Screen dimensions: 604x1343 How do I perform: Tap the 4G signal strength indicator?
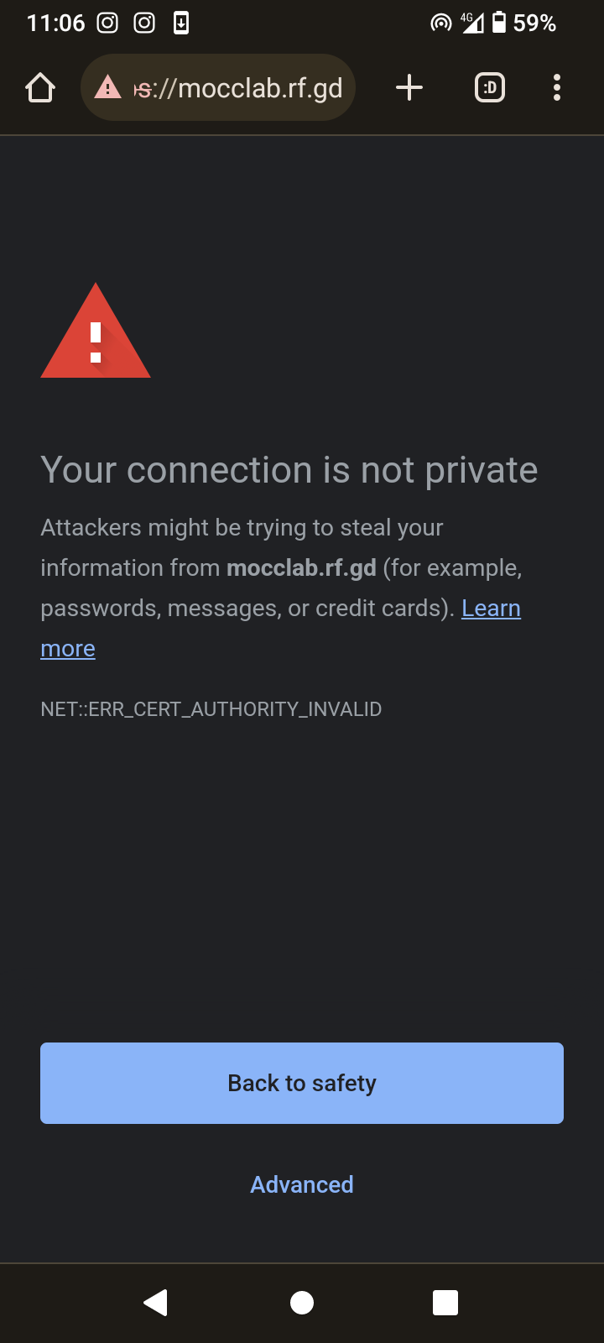[472, 23]
